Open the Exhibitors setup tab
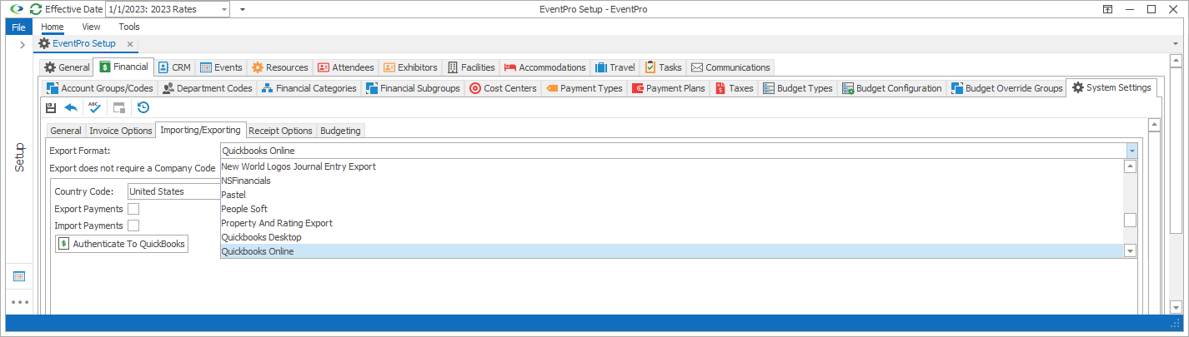Screen dimensions: 1189x337 point(410,67)
